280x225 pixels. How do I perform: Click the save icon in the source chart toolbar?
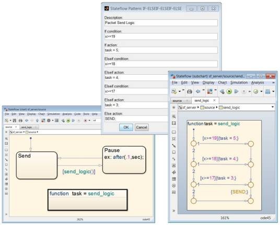click(15, 121)
